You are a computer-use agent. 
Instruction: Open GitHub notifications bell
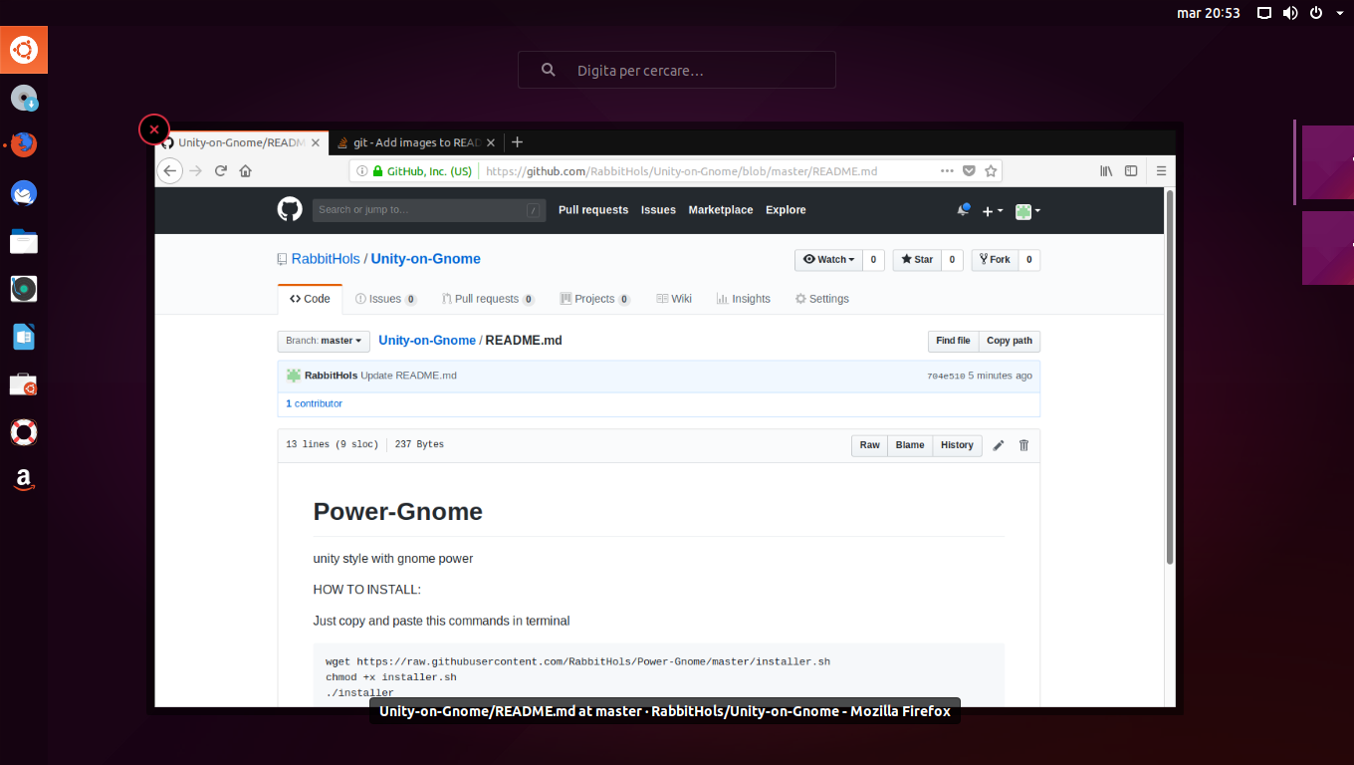pos(963,210)
